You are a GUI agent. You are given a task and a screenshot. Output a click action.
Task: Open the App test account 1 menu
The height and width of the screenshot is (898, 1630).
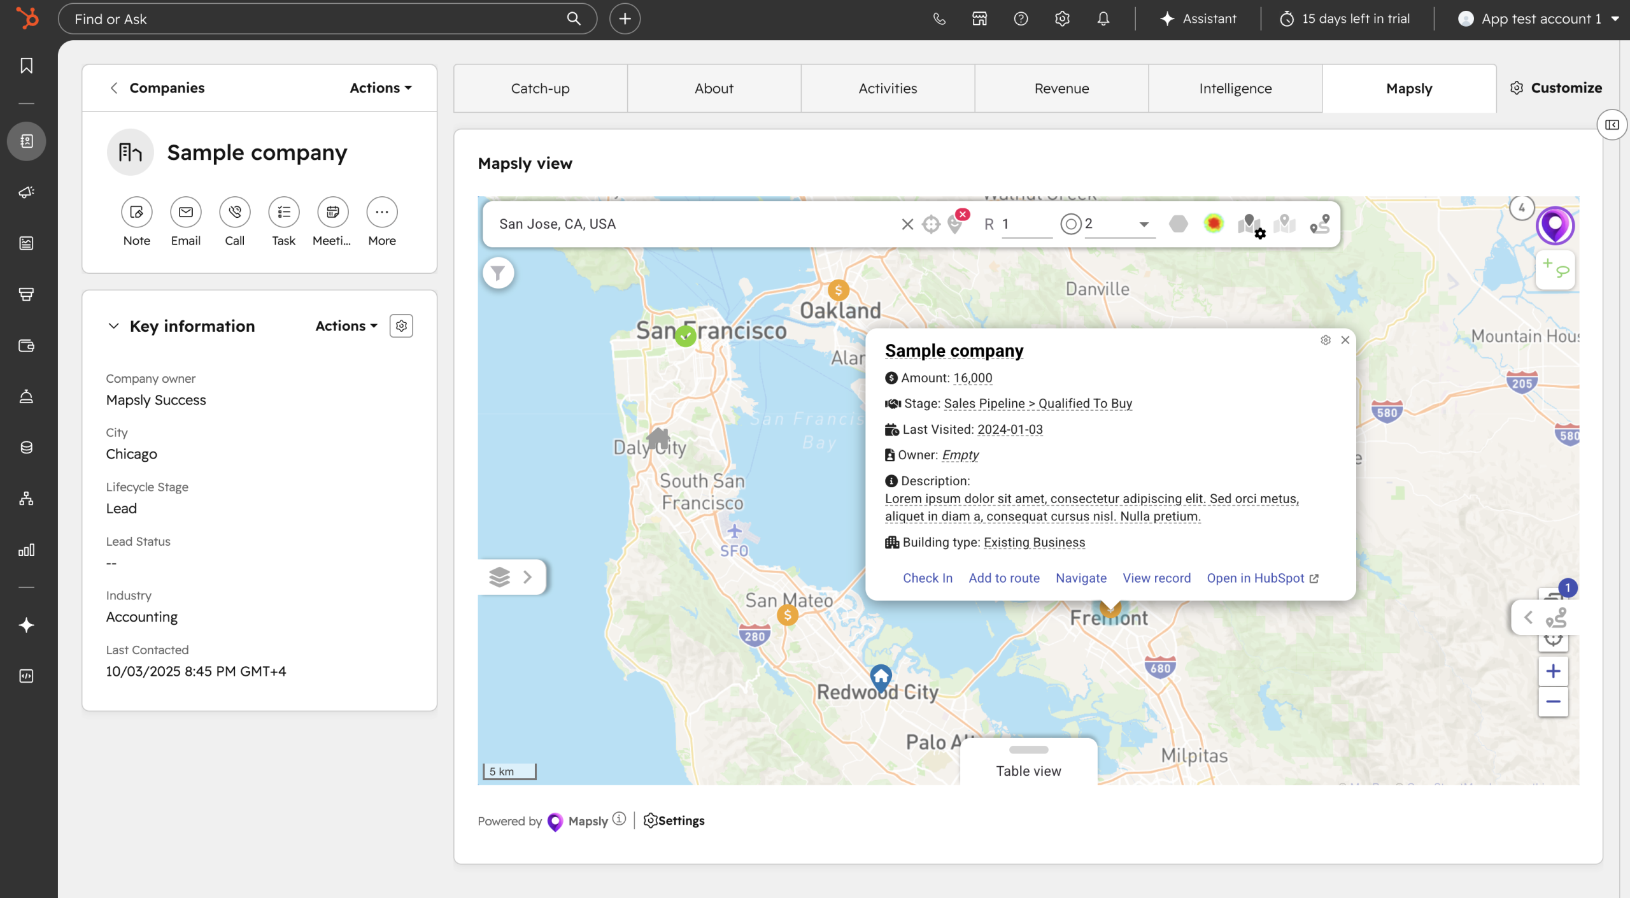point(1538,18)
